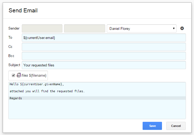Cancel the Send Email dialog
The width and height of the screenshot is (194, 135).
(176, 126)
